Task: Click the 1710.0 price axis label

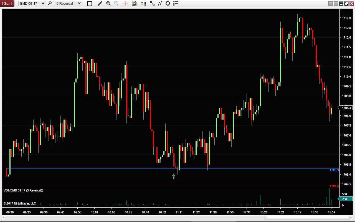Action: coord(346,77)
